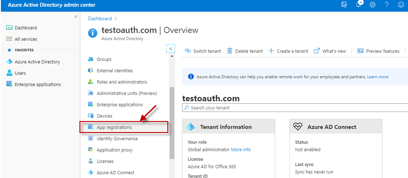Open What's new link
Viewport: 408px width, 178px height.
coord(330,51)
